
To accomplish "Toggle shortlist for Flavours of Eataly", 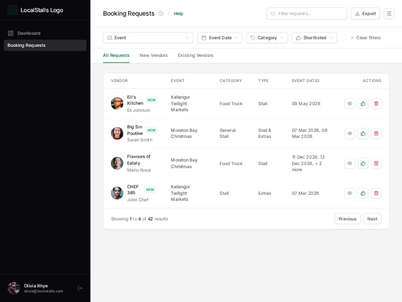I will click(363, 163).
